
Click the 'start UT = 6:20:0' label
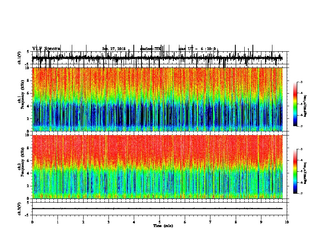coord(197,49)
